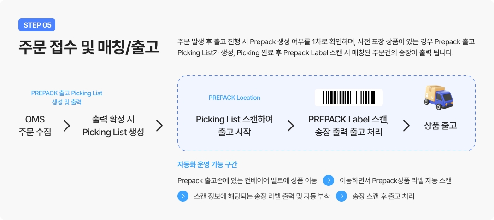This screenshot has height=220, width=494.
Task: Click PREPACK 출고 Picking List 생성 및 출력 label
Action: (x=67, y=97)
